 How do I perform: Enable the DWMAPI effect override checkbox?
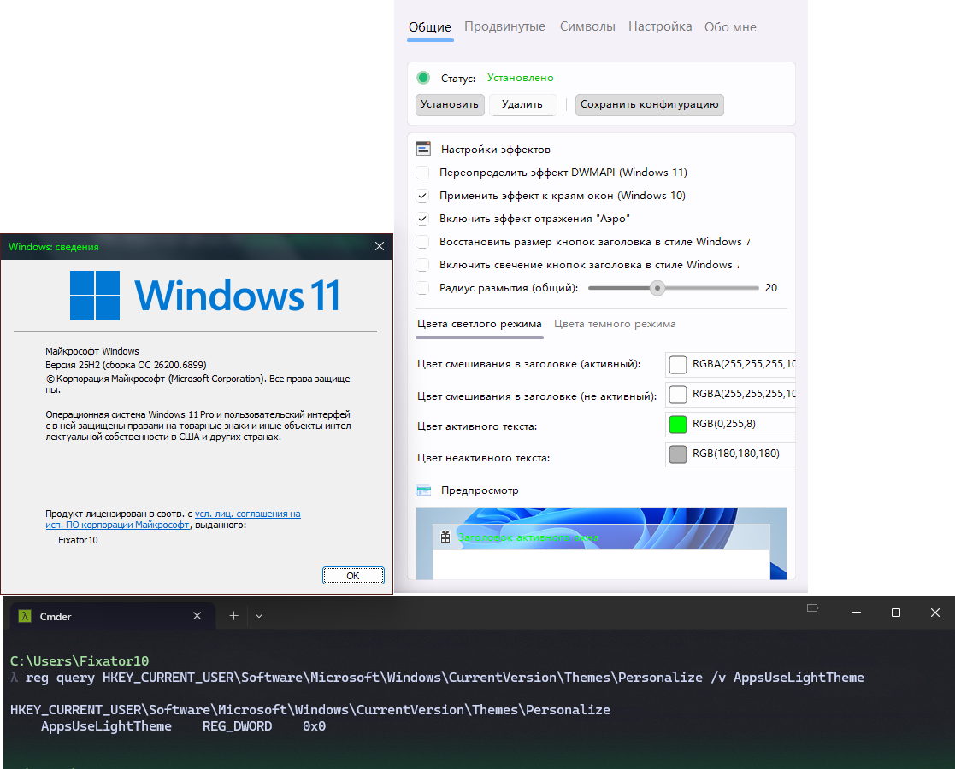coord(422,173)
